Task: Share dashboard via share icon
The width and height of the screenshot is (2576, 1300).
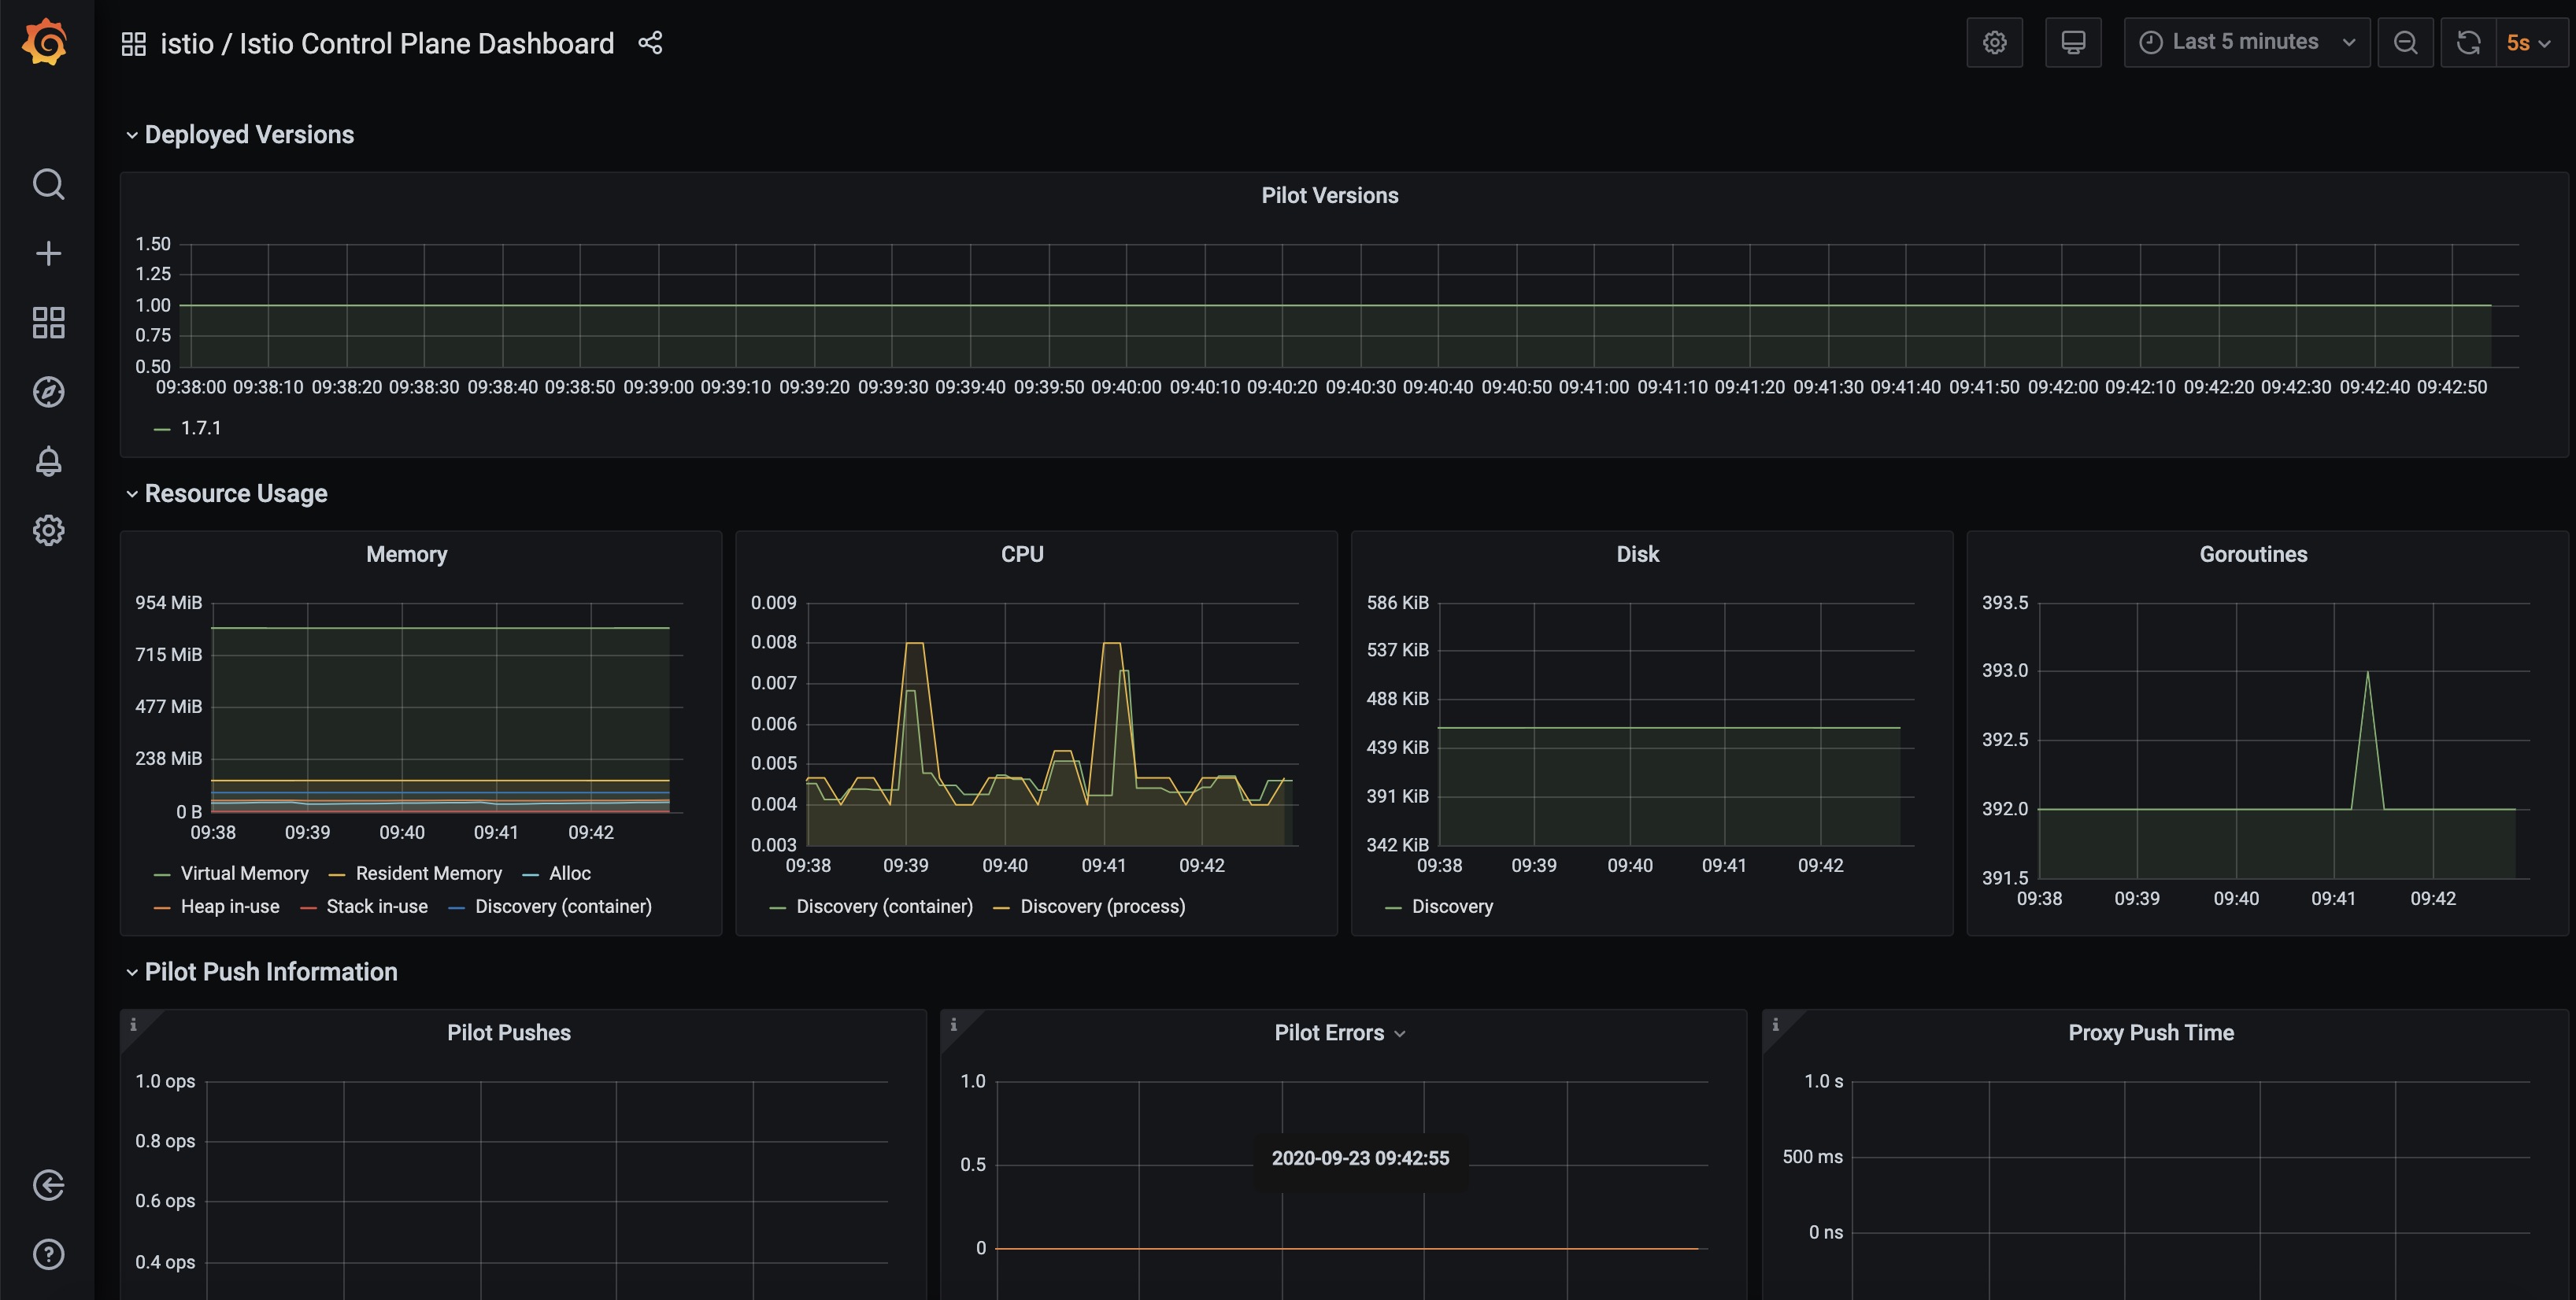Action: [650, 43]
